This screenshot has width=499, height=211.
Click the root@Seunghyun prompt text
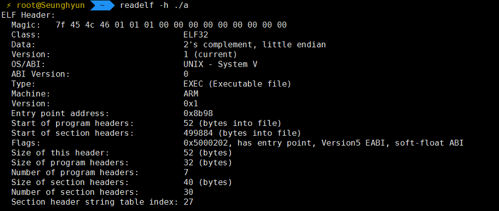pos(51,5)
